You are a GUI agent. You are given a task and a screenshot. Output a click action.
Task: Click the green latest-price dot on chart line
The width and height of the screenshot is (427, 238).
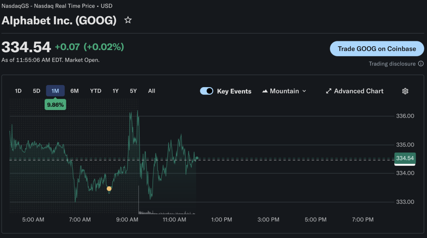point(197,158)
